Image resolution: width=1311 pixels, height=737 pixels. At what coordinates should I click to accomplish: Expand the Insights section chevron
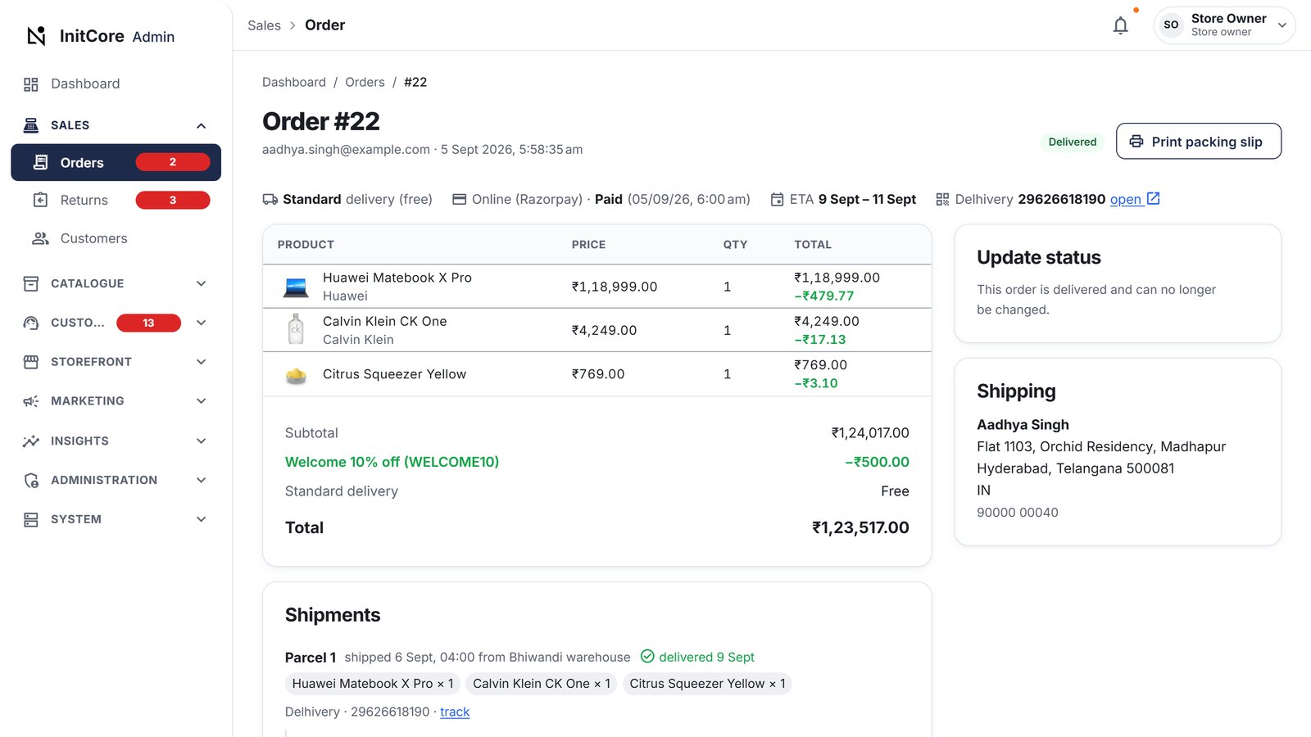pyautogui.click(x=201, y=441)
